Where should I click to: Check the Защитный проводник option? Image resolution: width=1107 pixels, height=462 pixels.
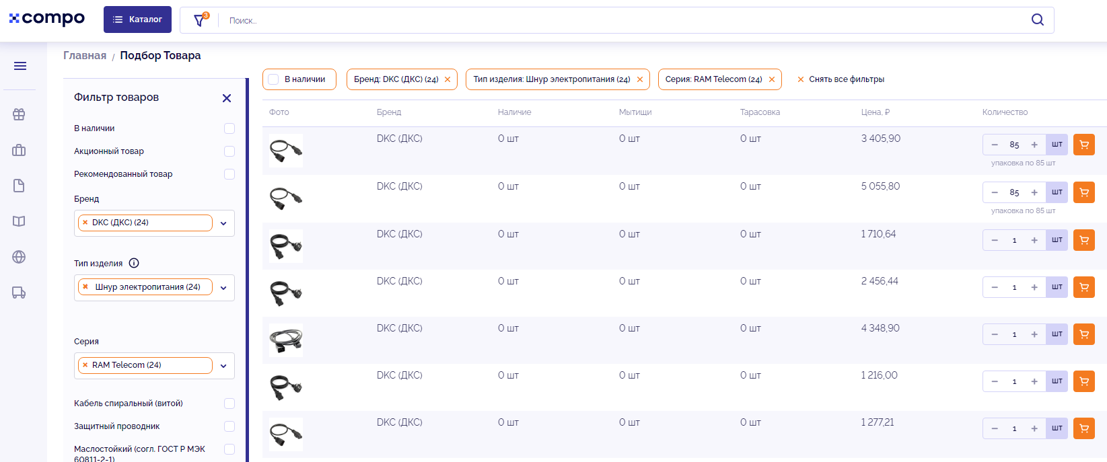pyautogui.click(x=229, y=426)
